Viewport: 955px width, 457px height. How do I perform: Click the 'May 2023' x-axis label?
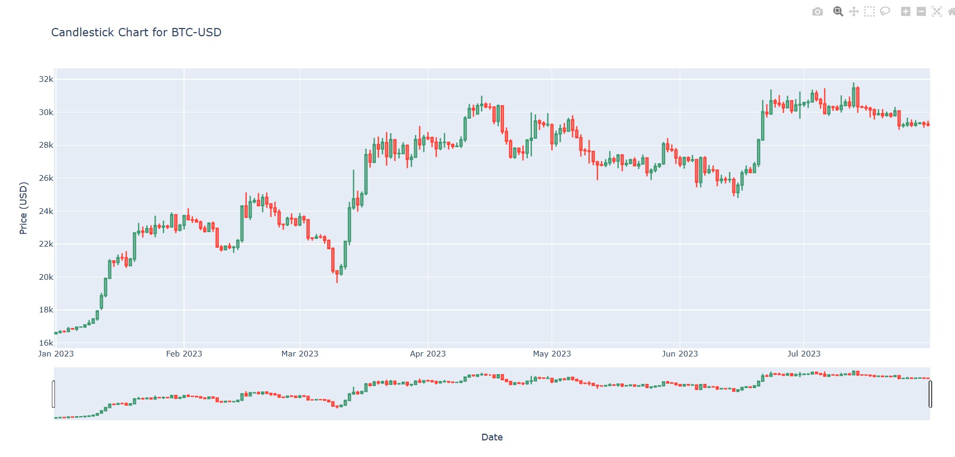coord(552,353)
